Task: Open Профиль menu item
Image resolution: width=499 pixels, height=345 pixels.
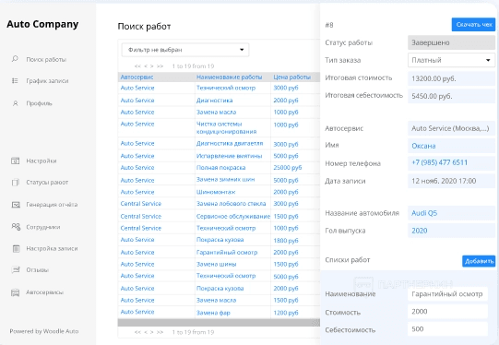Action: [39, 103]
